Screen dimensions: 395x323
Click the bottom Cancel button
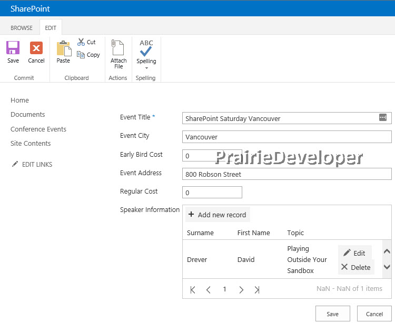(x=374, y=314)
